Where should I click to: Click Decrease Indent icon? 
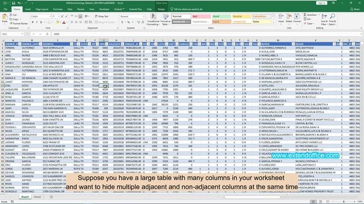(x=86, y=22)
